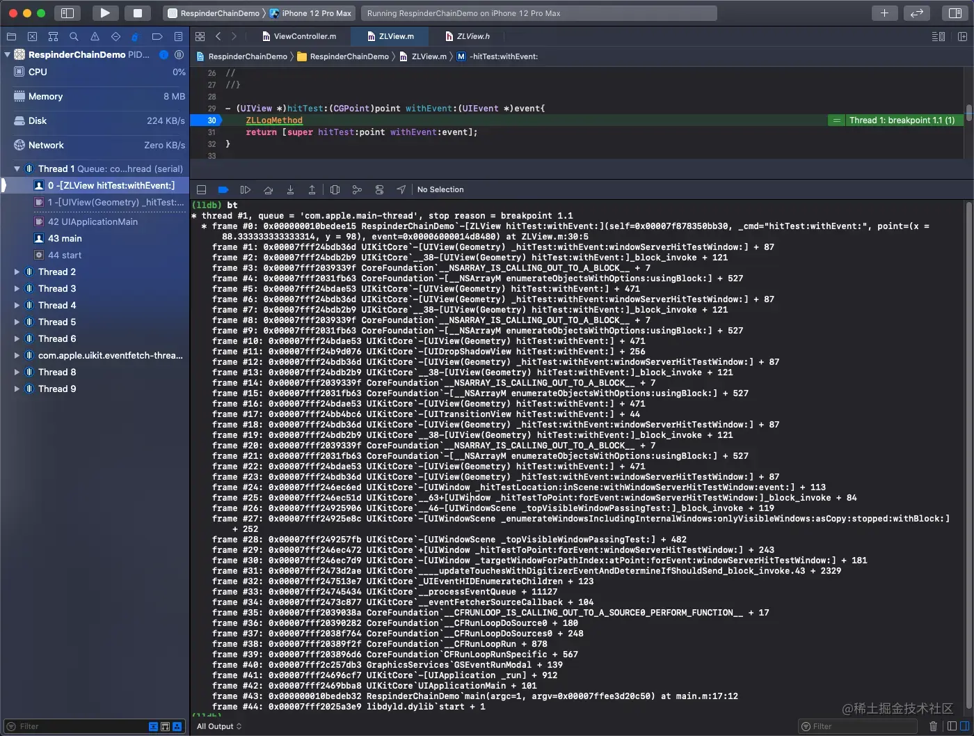Deactivate breakpoints with the blue tag

pos(223,189)
